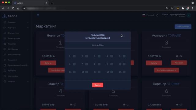Image resolution: width=196 pixels, height=110 pixels.
Task: Expand Карьера submenu arrow
Action: 28,28
